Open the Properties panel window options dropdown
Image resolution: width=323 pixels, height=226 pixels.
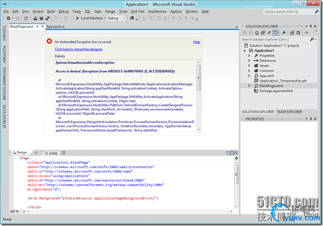tap(306, 119)
